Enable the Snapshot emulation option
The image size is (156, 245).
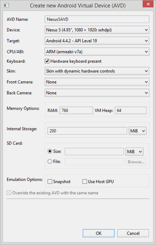50,181
